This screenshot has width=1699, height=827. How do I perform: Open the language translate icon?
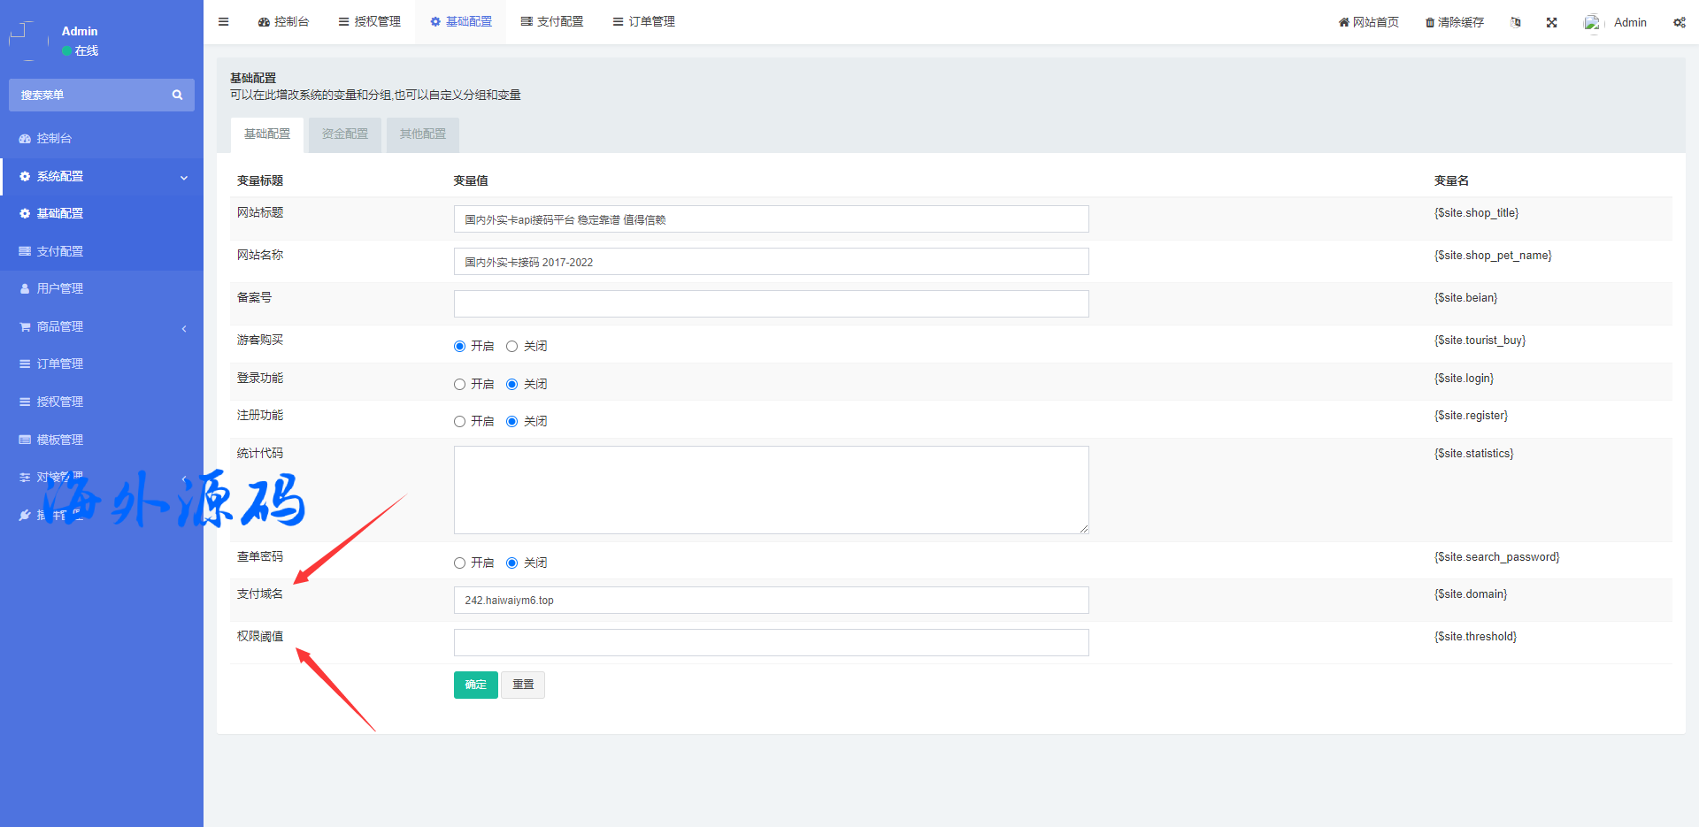point(1516,23)
